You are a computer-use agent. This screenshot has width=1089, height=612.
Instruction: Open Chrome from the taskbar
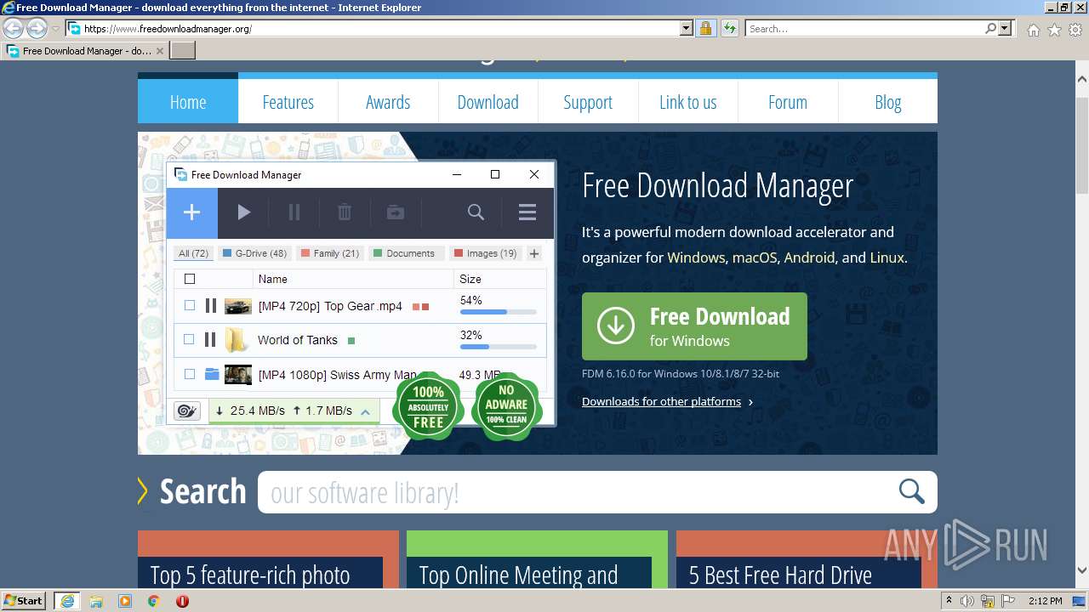(x=154, y=601)
